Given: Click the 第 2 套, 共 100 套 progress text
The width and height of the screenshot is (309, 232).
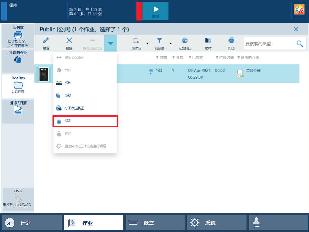Looking at the screenshot, I should point(85,9).
